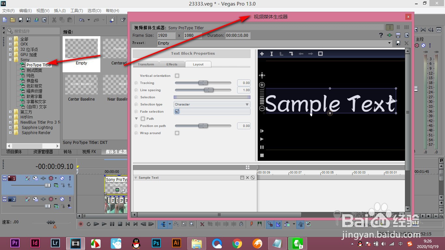Click the Frame Size width field 1920
The image size is (445, 250).
(x=166, y=35)
